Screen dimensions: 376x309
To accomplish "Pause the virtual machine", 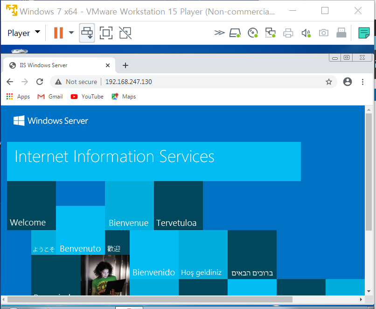I will pos(58,33).
